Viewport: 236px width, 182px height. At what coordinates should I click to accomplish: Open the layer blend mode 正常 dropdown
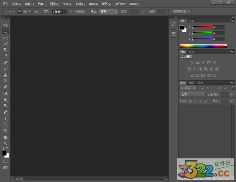(x=192, y=95)
